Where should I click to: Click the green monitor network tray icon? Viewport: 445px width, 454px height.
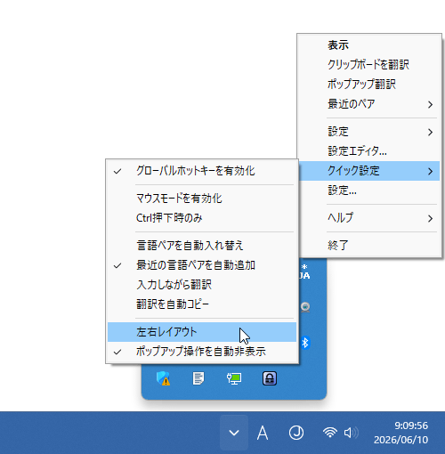(x=234, y=378)
